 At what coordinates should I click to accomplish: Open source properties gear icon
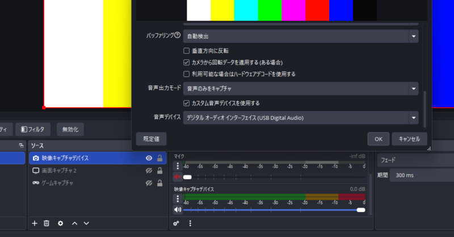61,223
